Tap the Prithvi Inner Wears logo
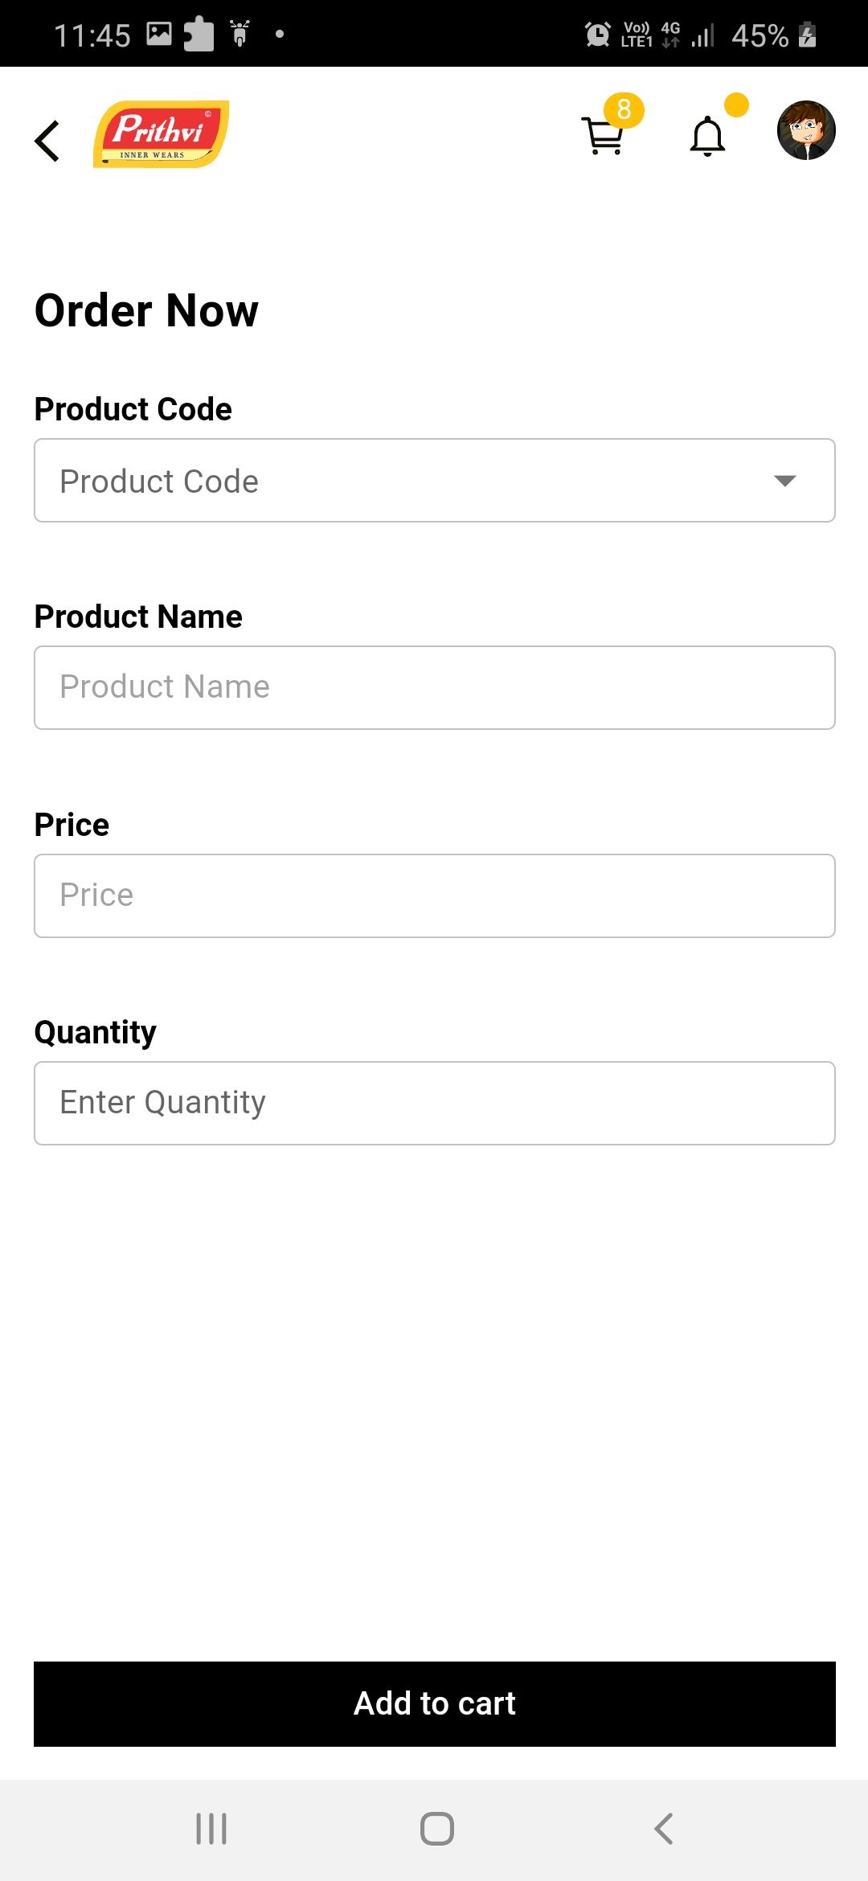 162,134
